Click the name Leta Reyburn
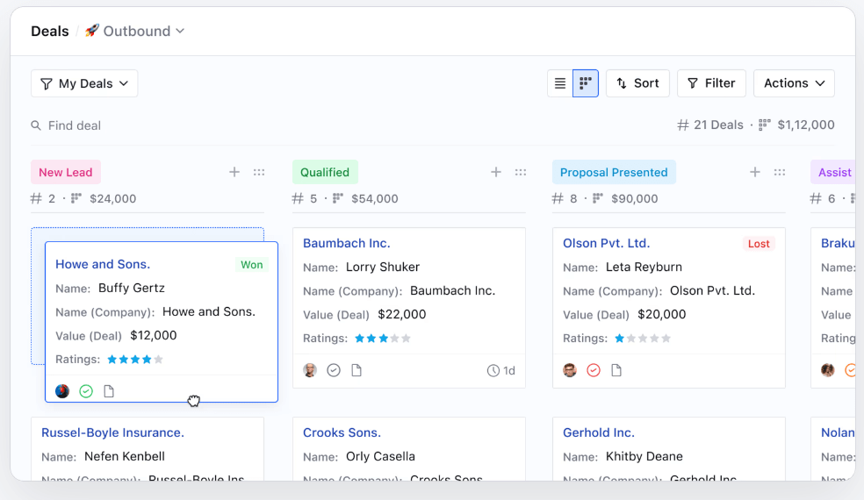This screenshot has height=500, width=864. point(644,267)
